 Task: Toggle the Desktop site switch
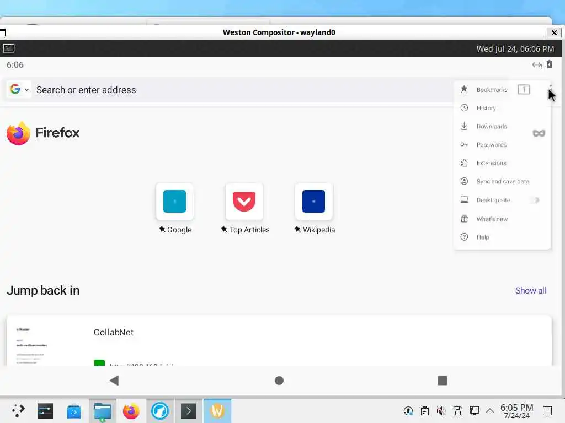pyautogui.click(x=535, y=200)
